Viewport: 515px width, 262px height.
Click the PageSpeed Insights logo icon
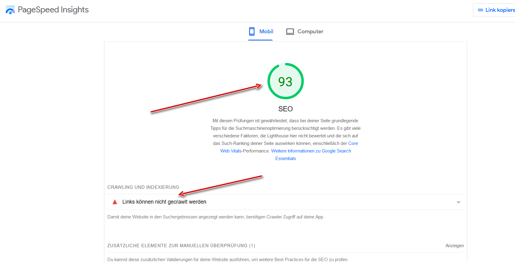(10, 10)
